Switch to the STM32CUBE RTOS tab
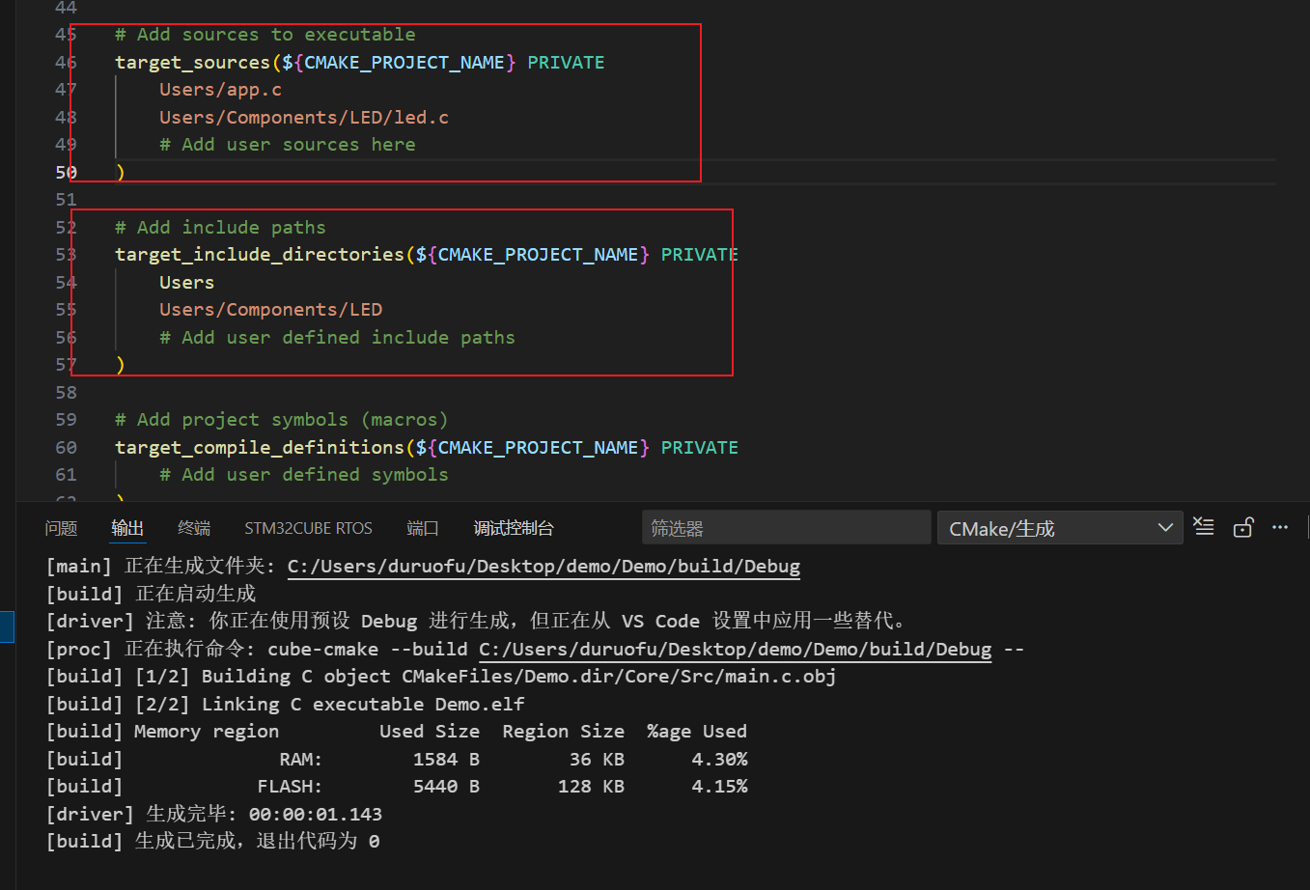The height and width of the screenshot is (890, 1310). coord(308,528)
